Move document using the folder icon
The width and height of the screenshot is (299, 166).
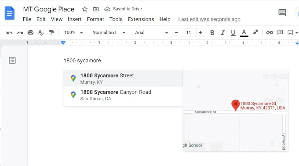coord(96,9)
